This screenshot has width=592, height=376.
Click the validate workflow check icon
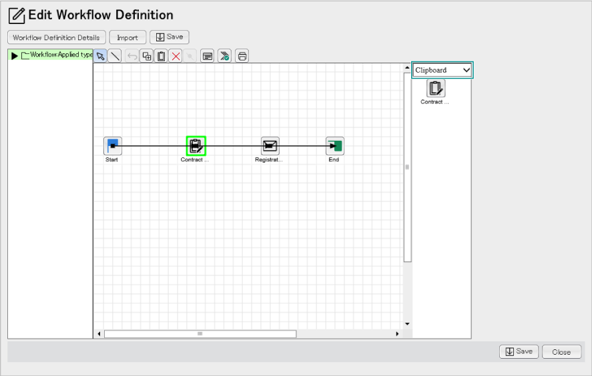click(x=225, y=56)
